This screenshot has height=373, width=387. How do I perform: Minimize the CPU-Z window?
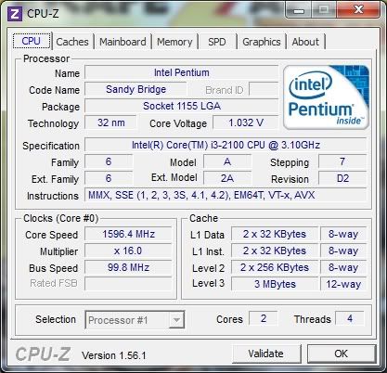tap(298, 10)
